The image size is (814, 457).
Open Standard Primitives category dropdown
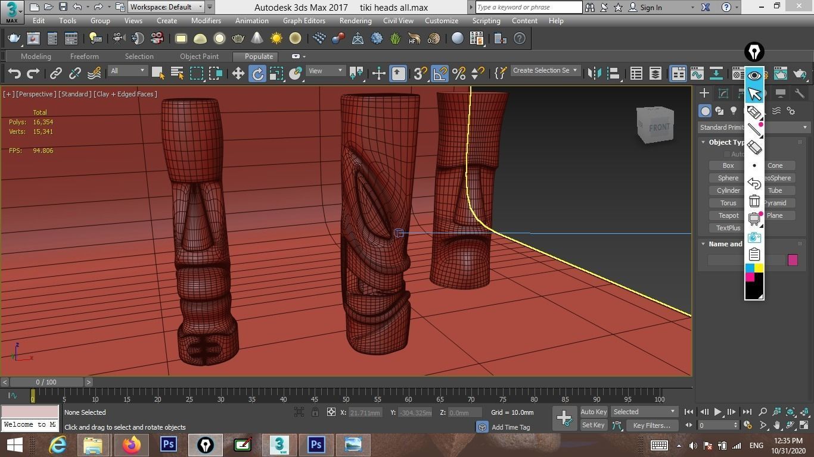click(754, 127)
